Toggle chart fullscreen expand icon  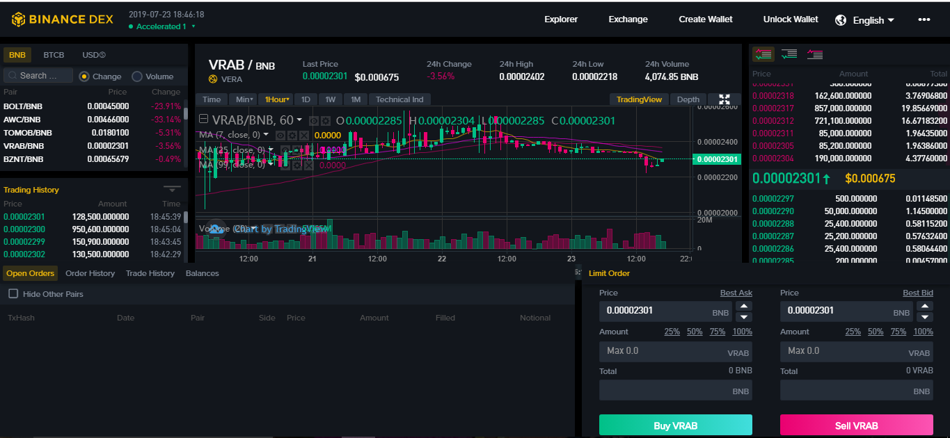[725, 99]
